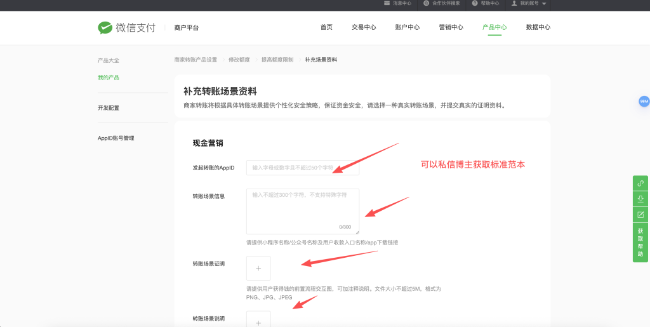This screenshot has width=650, height=327.
Task: Expand the 我的账号 dropdown arrow
Action: pos(544,3)
